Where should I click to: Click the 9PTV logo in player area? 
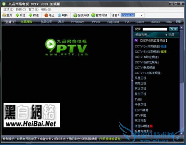[66, 47]
